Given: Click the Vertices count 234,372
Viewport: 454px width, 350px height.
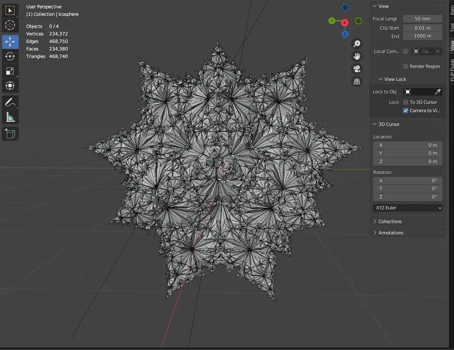Looking at the screenshot, I should pyautogui.click(x=58, y=34).
